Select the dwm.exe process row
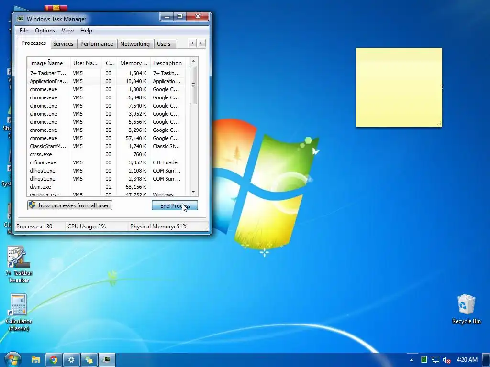Image resolution: width=490 pixels, height=367 pixels. click(106, 187)
